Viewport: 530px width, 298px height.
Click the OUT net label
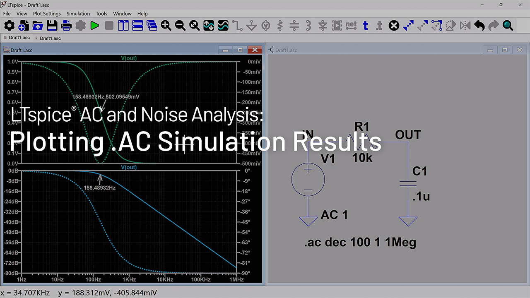(408, 135)
